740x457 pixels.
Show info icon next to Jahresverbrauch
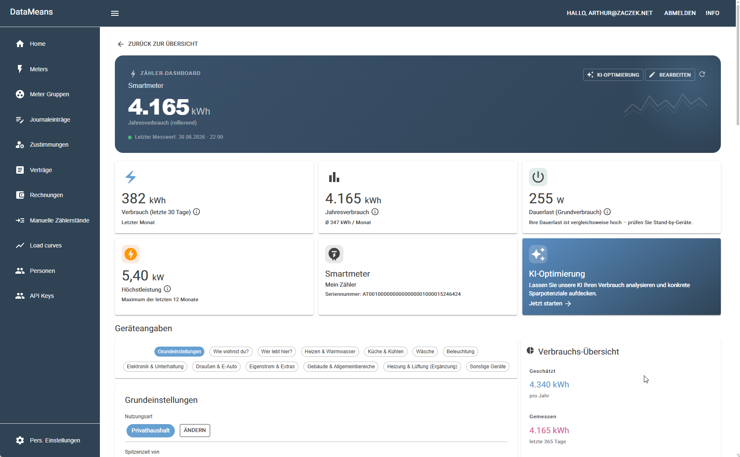pyautogui.click(x=375, y=212)
